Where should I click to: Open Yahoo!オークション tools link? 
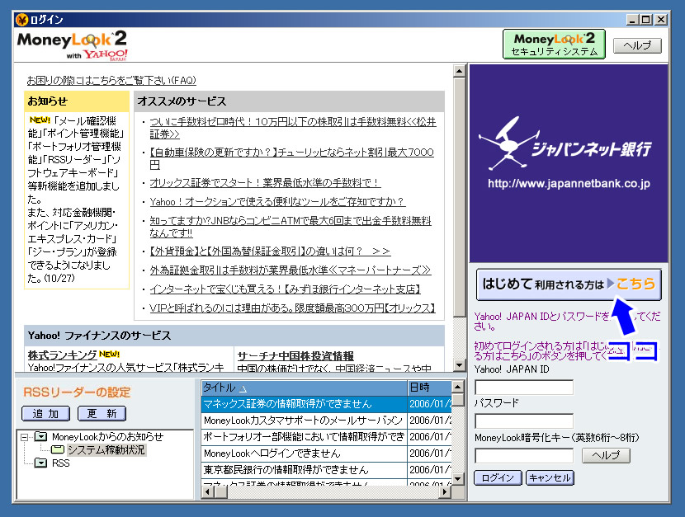point(277,201)
